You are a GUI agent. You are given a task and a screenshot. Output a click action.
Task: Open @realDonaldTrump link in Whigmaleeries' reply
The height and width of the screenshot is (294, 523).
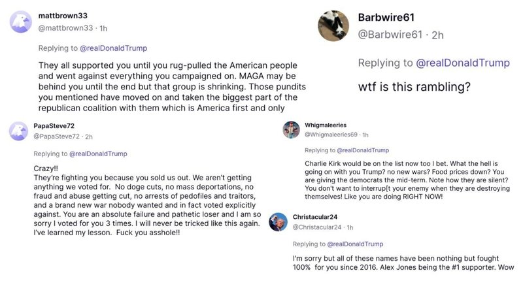363,150
